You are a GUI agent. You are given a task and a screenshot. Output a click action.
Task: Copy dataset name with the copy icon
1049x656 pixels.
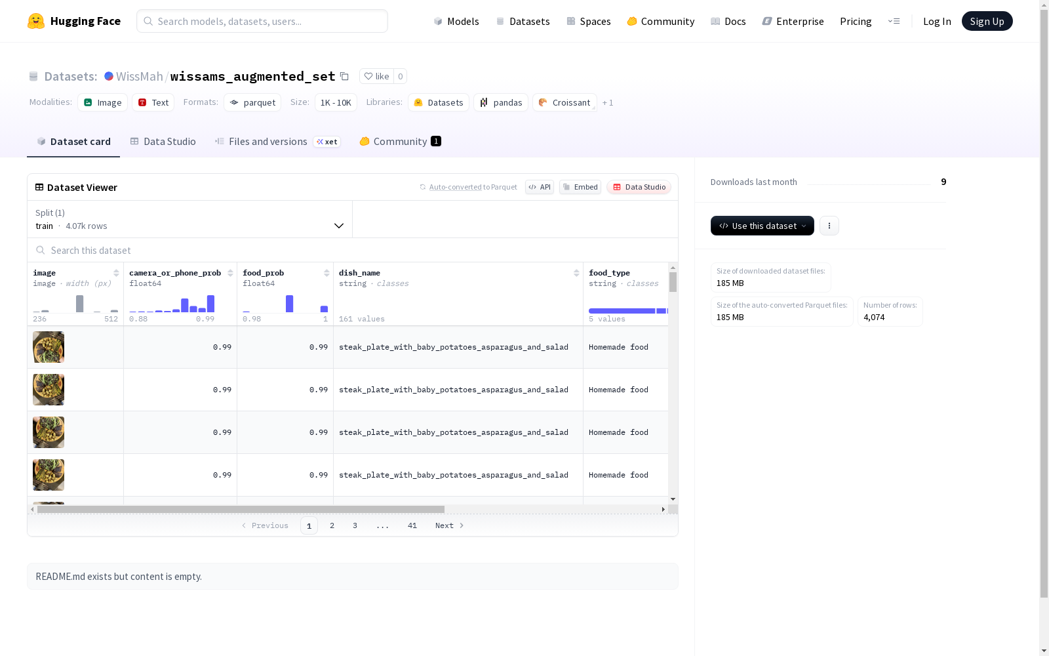coord(344,76)
